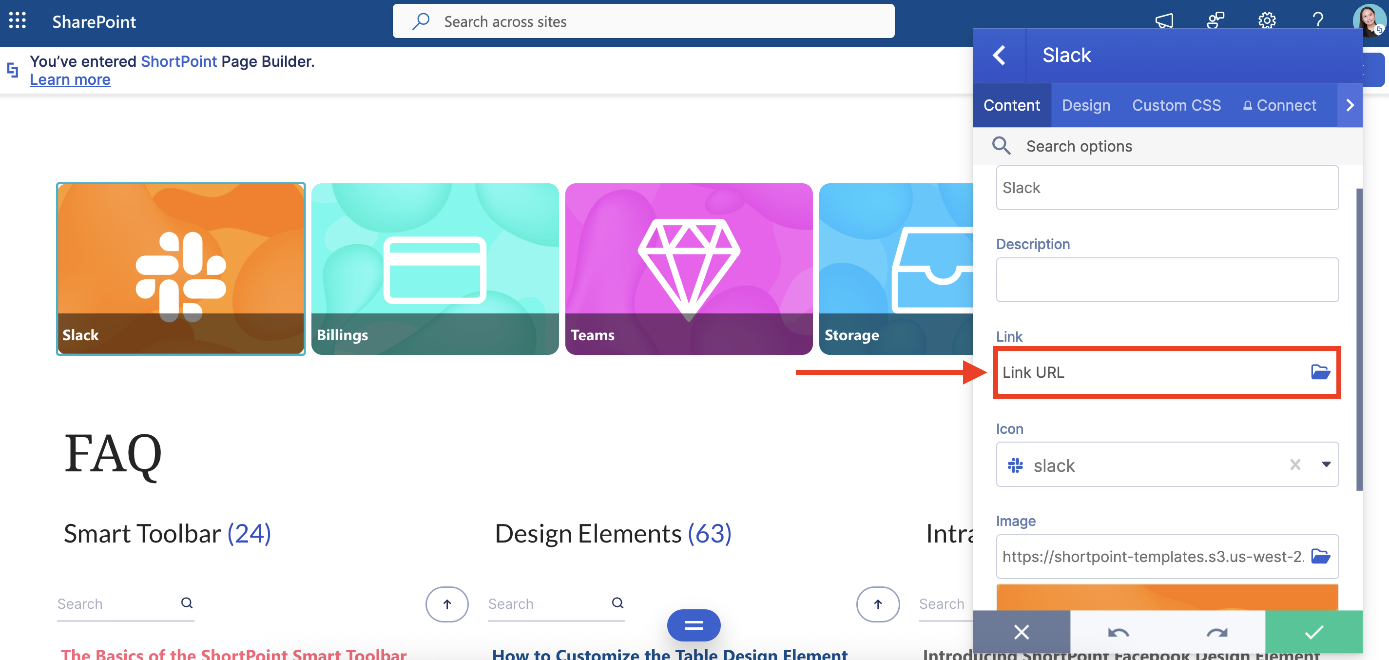Expand the Icon dropdown arrow
Screen dimensions: 1389x660
click(x=1326, y=464)
